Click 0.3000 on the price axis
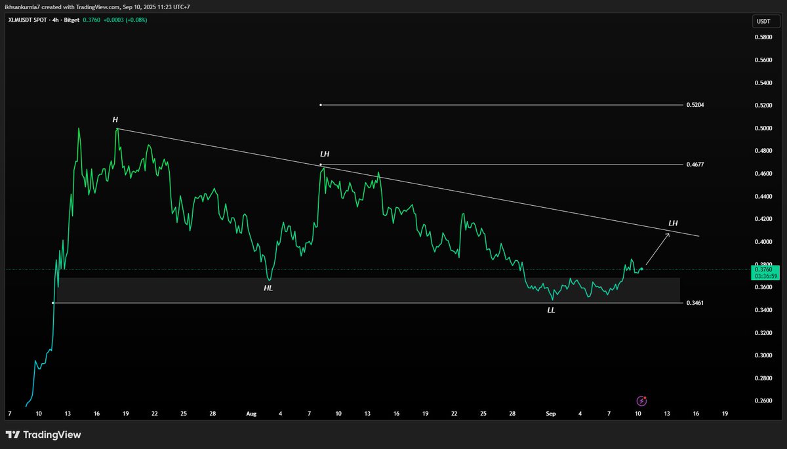The image size is (787, 449). coord(764,356)
